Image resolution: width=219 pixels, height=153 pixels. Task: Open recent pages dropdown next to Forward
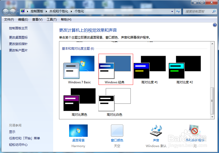[18, 12]
